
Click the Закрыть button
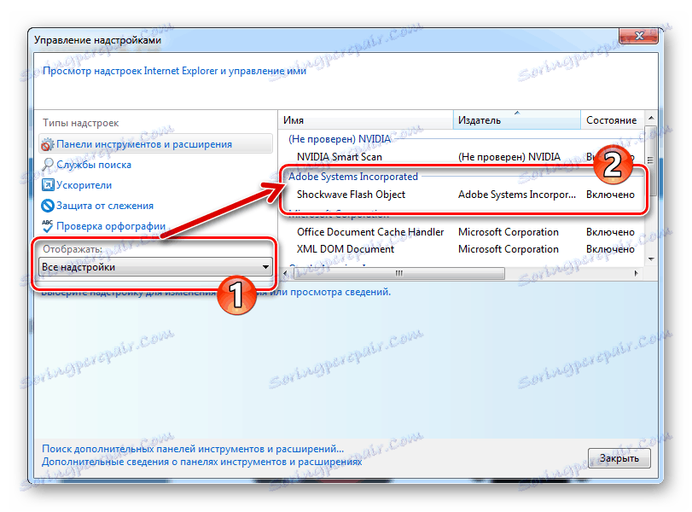tap(619, 458)
